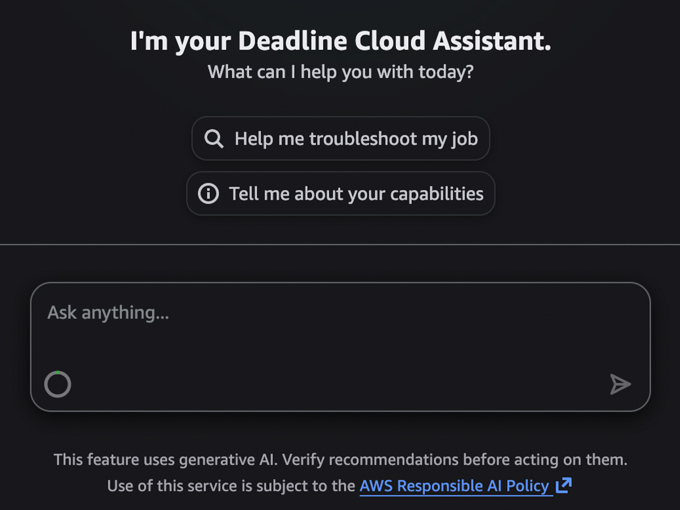Click the info icon beside capabilities prompt
The image size is (680, 510).
coord(207,194)
